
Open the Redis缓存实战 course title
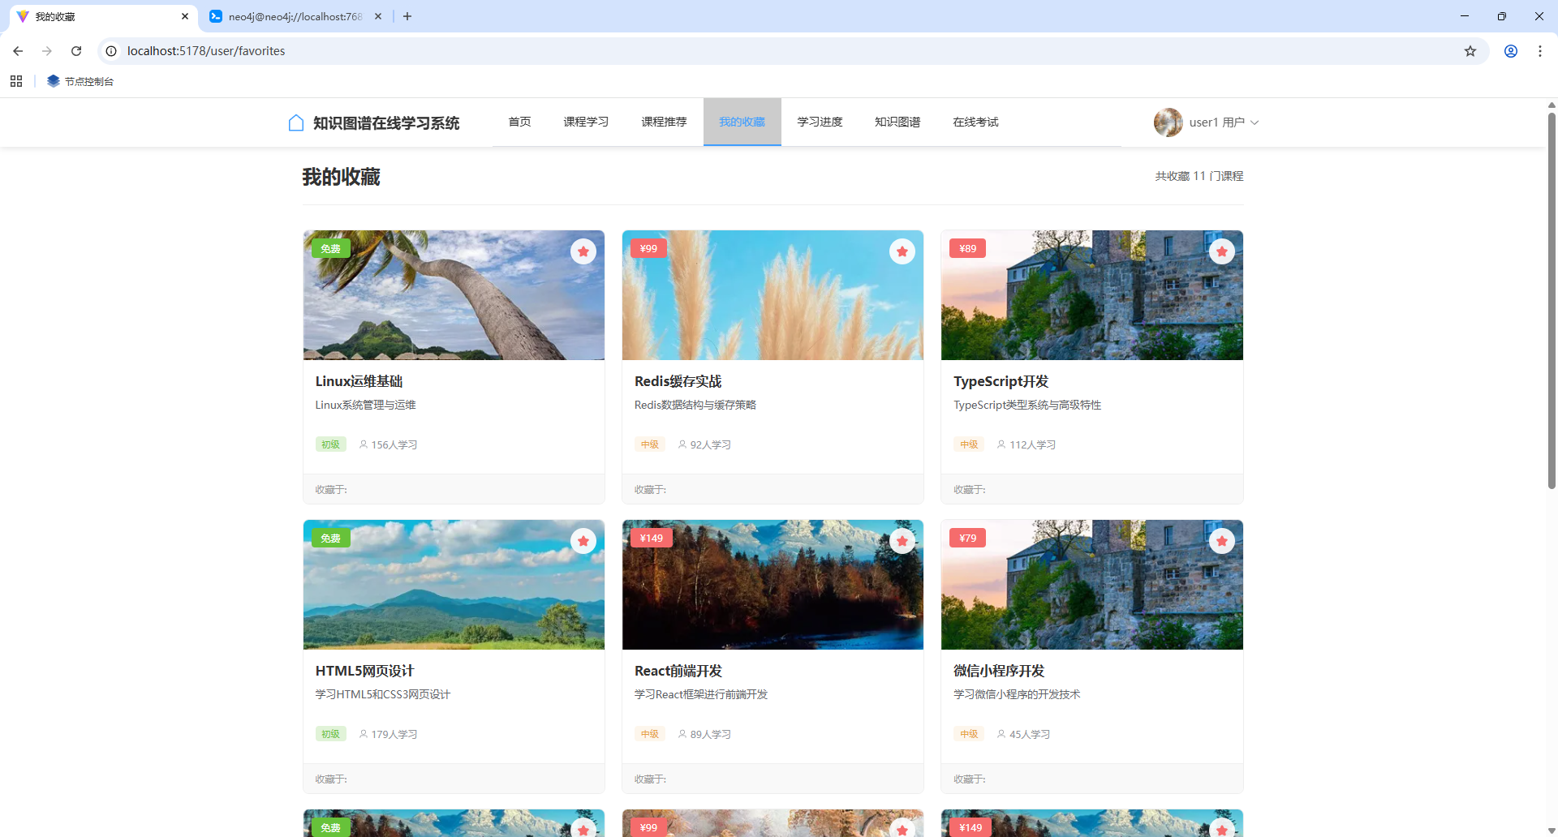tap(678, 381)
